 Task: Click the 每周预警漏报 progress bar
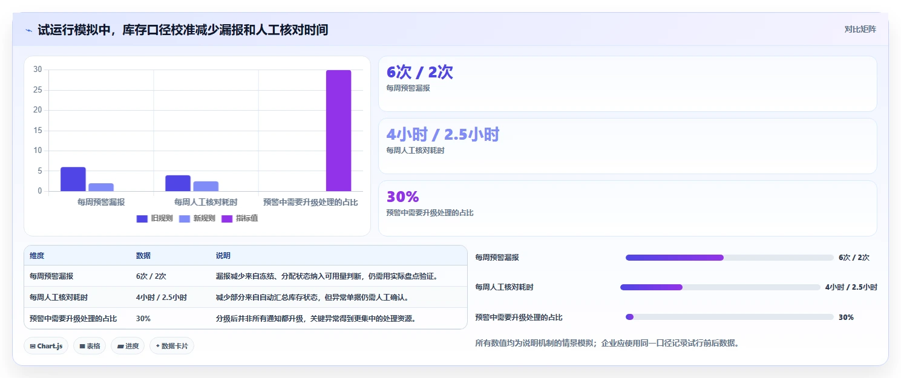pyautogui.click(x=730, y=258)
